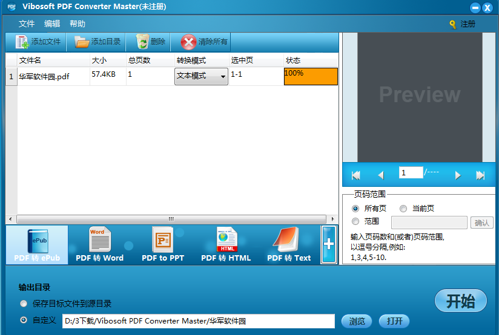Image resolution: width=499 pixels, height=335 pixels.
Task: Click the Preview thumbnail area
Action: (x=420, y=97)
